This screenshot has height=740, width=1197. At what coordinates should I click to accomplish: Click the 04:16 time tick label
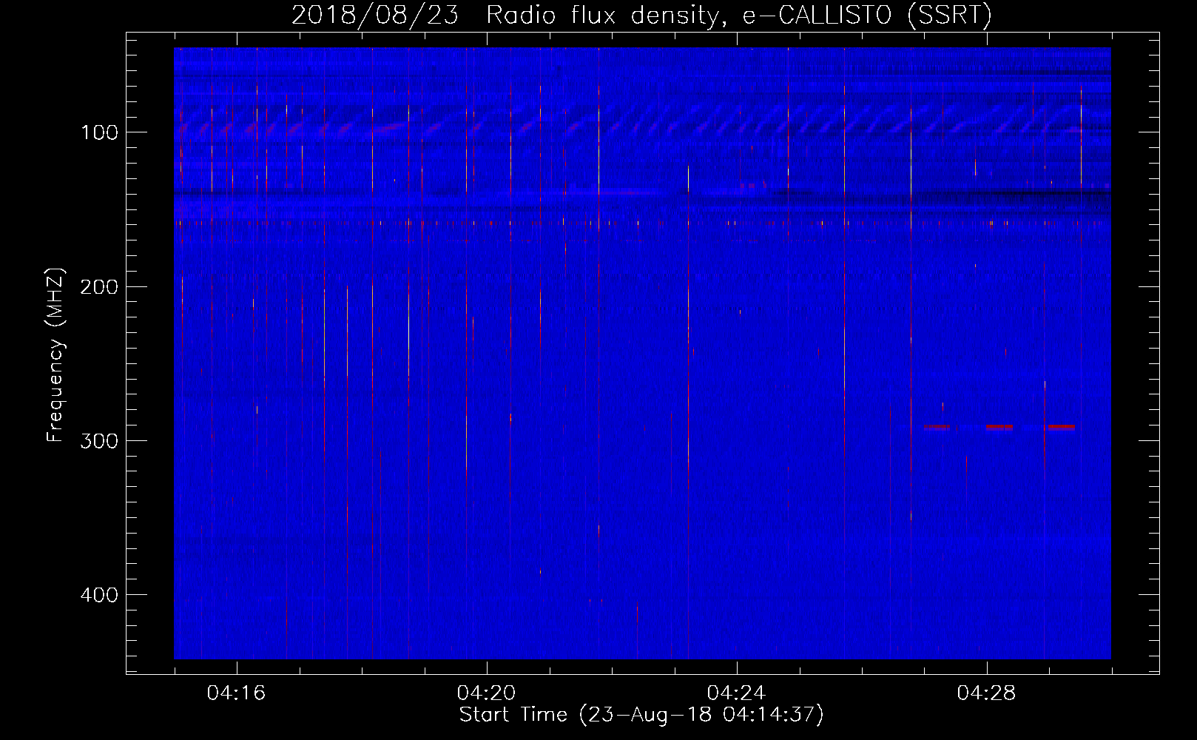point(237,693)
